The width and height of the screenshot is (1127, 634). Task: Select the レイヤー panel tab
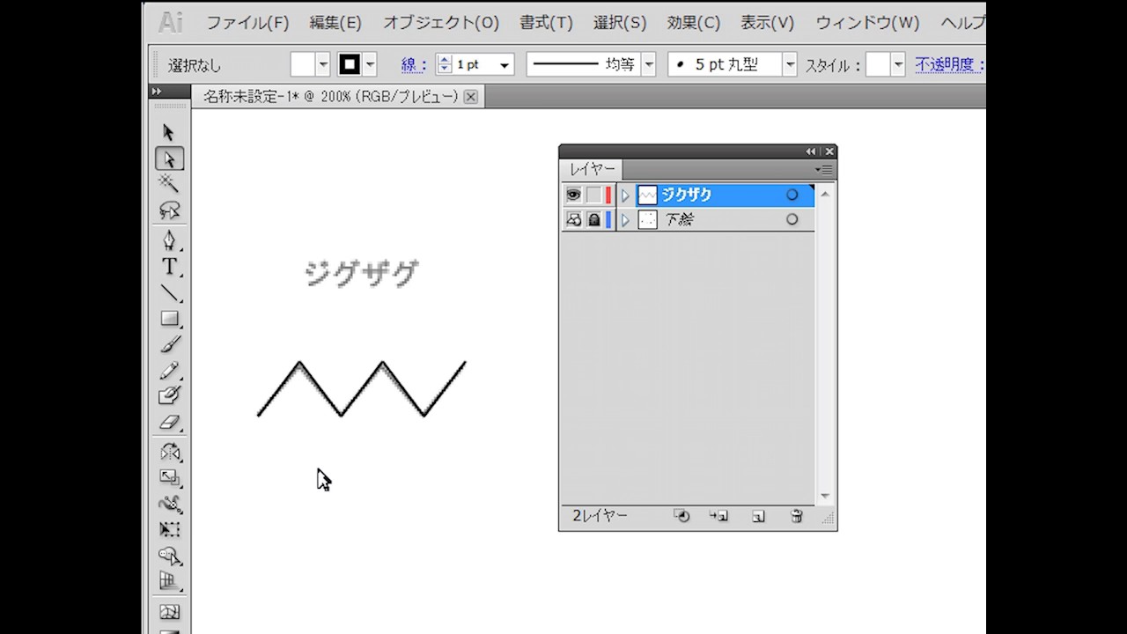pos(592,169)
